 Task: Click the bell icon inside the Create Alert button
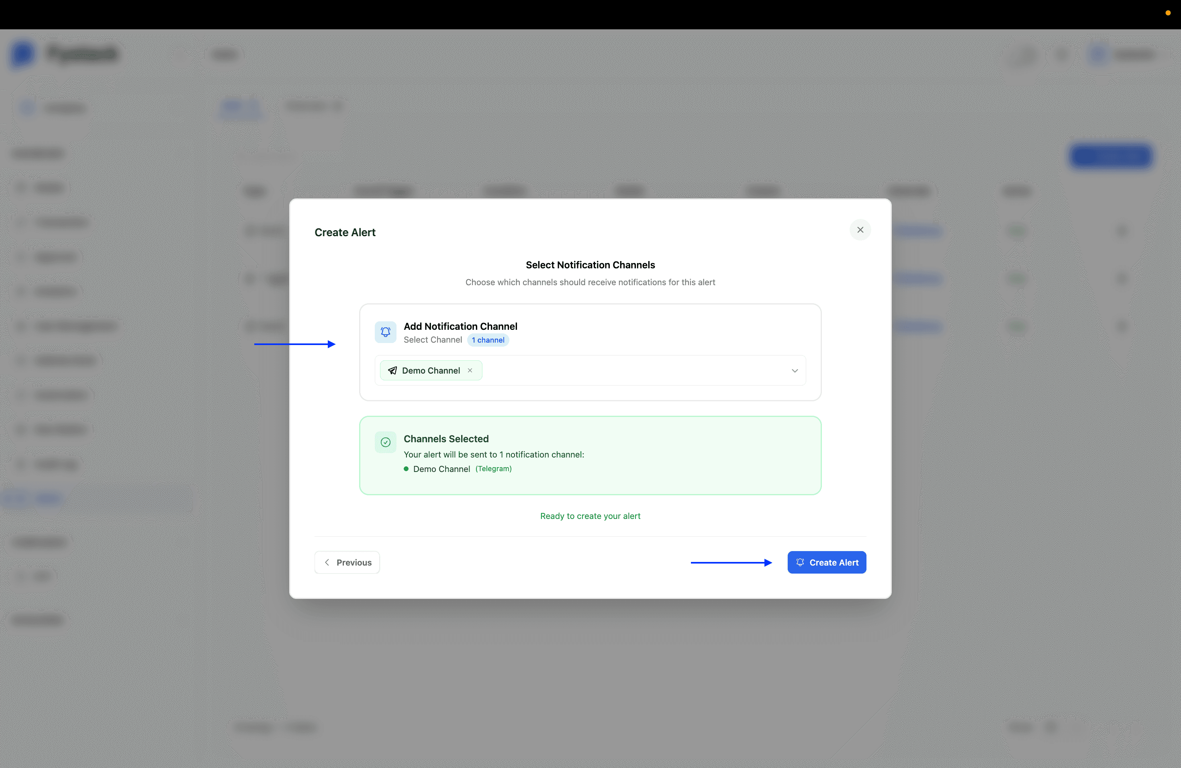(800, 562)
